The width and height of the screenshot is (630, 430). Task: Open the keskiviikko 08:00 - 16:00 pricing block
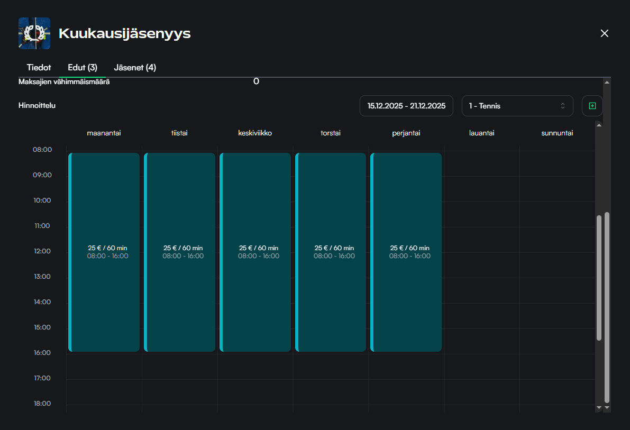(255, 252)
